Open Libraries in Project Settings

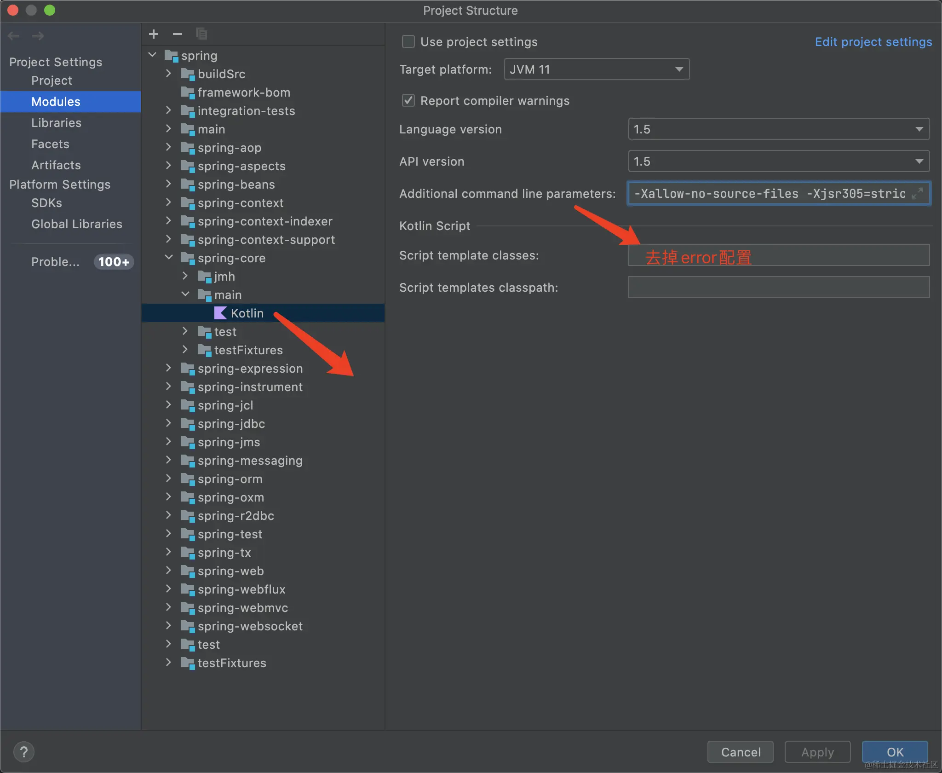click(x=56, y=123)
